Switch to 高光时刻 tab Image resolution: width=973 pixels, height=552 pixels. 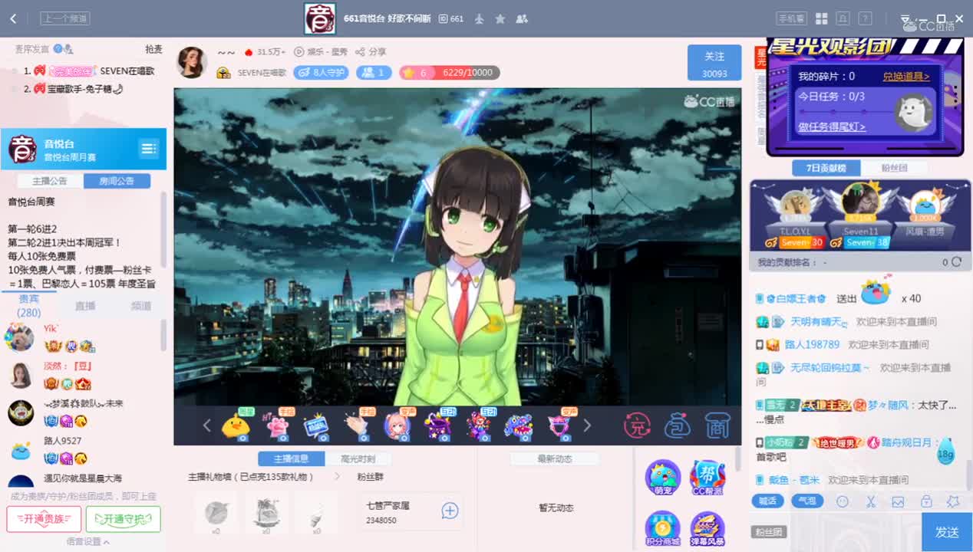pos(358,458)
